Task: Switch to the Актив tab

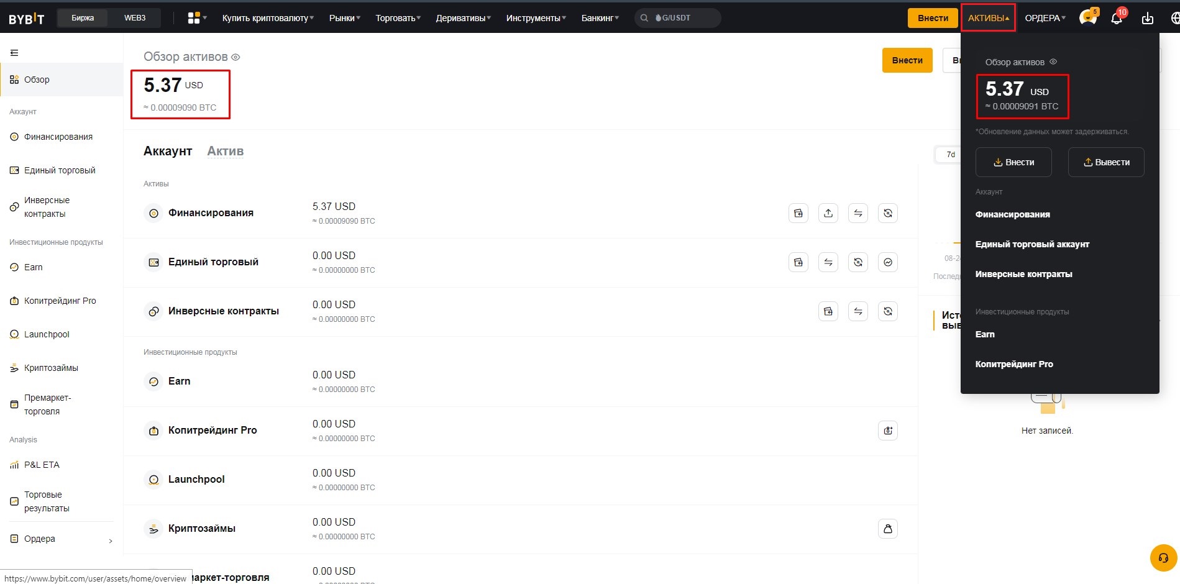Action: click(225, 151)
